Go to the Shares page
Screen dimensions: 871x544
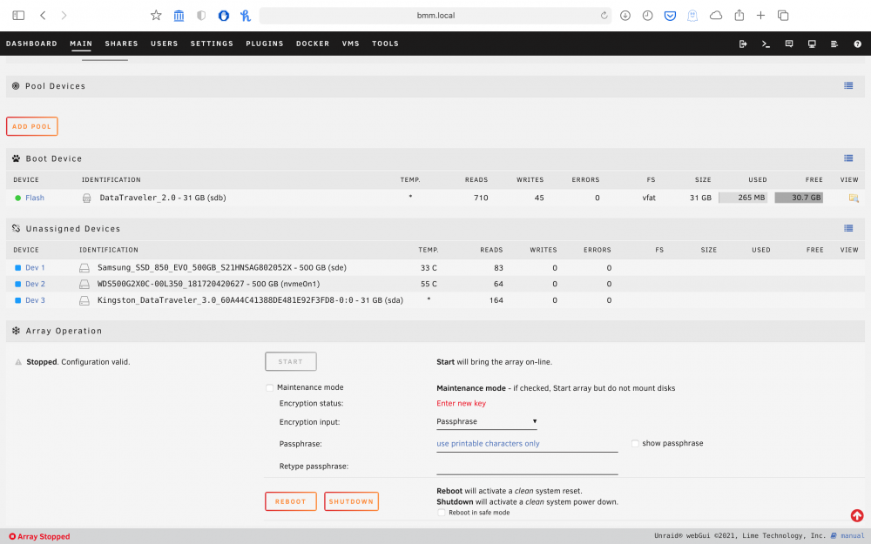pos(122,44)
